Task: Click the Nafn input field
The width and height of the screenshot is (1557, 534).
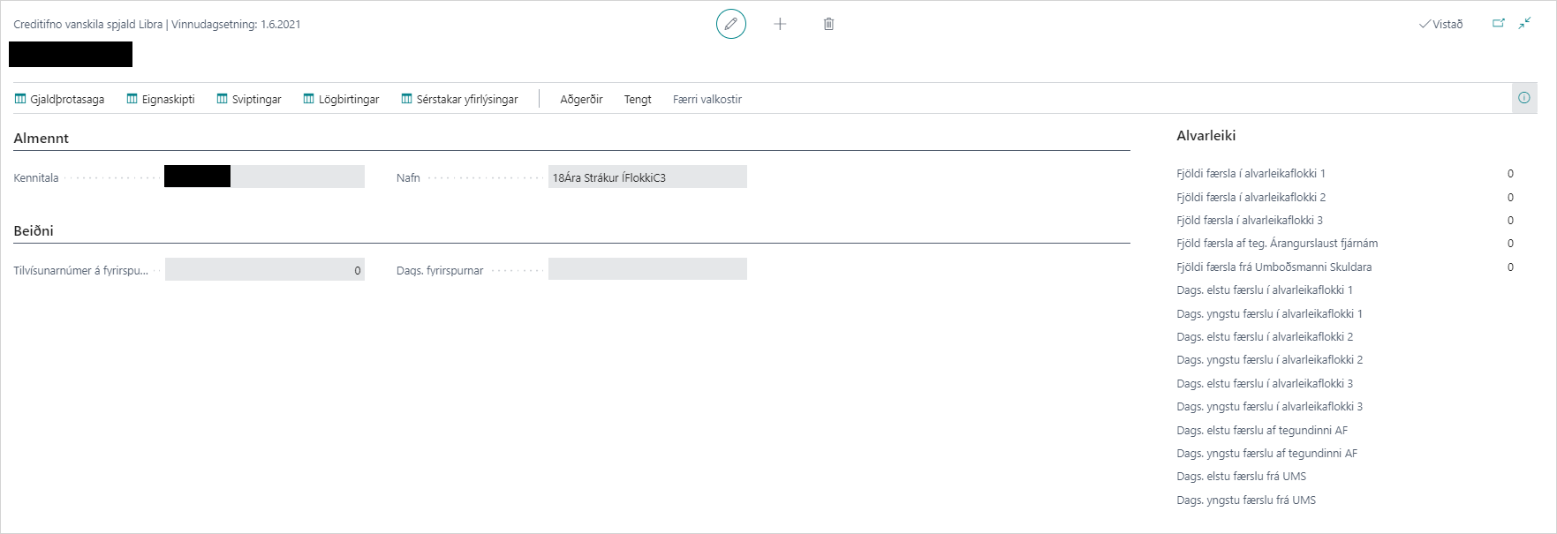Action: [x=646, y=177]
